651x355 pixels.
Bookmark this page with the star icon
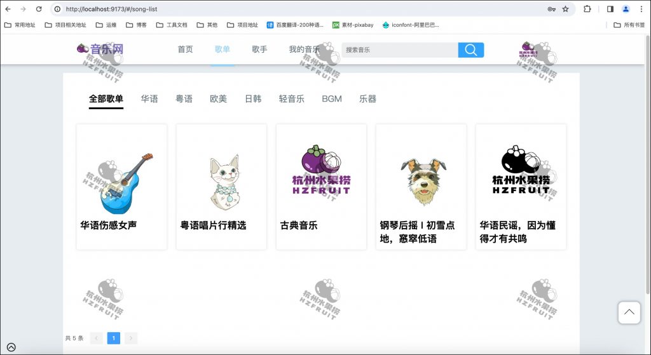click(x=565, y=9)
